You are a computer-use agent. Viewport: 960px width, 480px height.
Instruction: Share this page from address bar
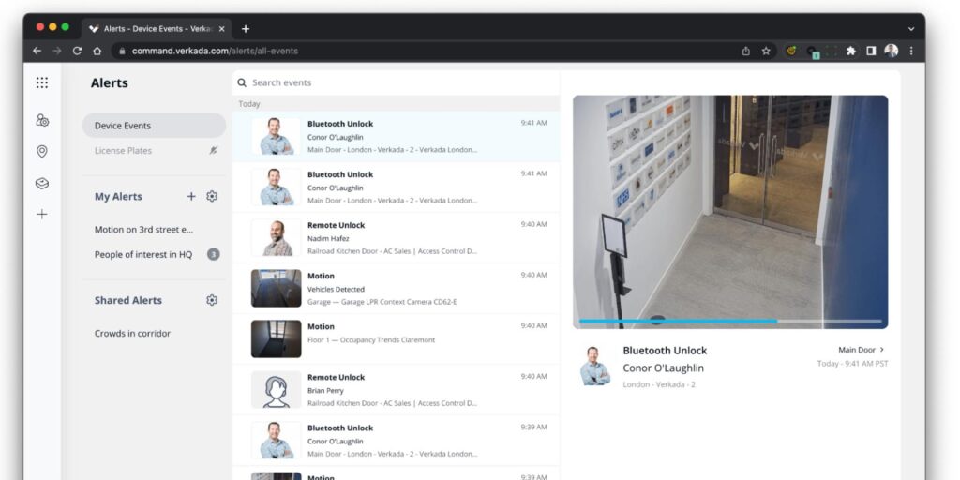745,51
